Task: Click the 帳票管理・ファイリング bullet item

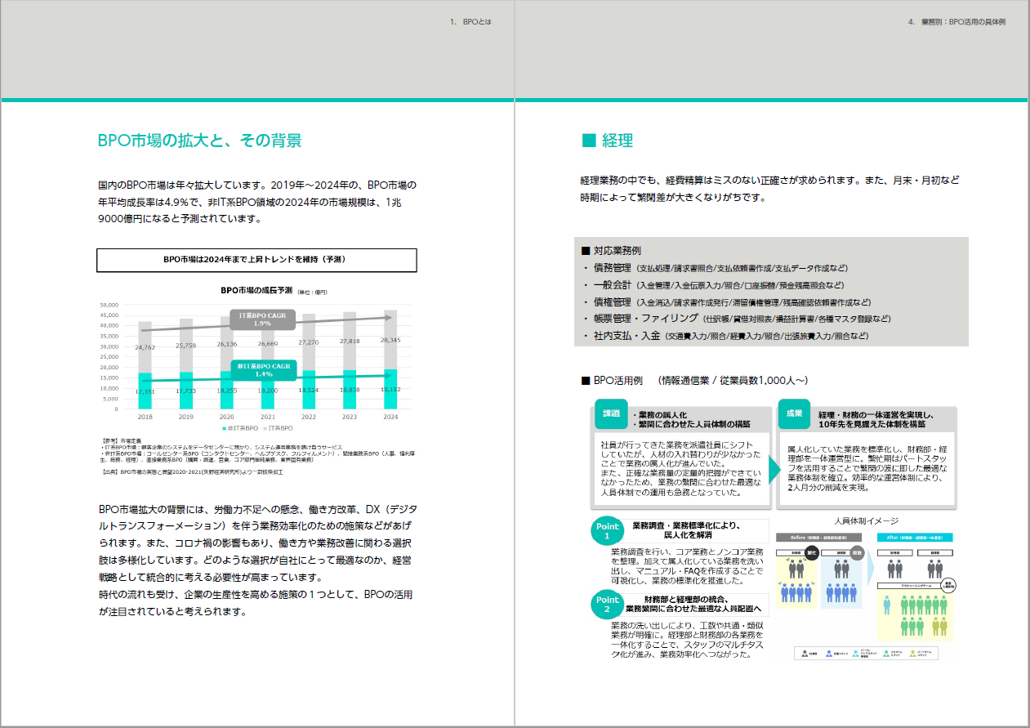Action: click(x=646, y=318)
